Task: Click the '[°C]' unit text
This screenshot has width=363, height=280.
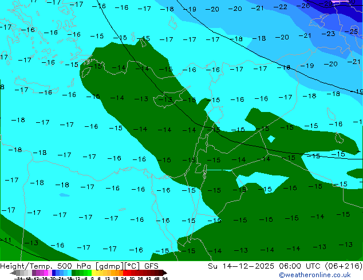Action: pyautogui.click(x=132, y=266)
